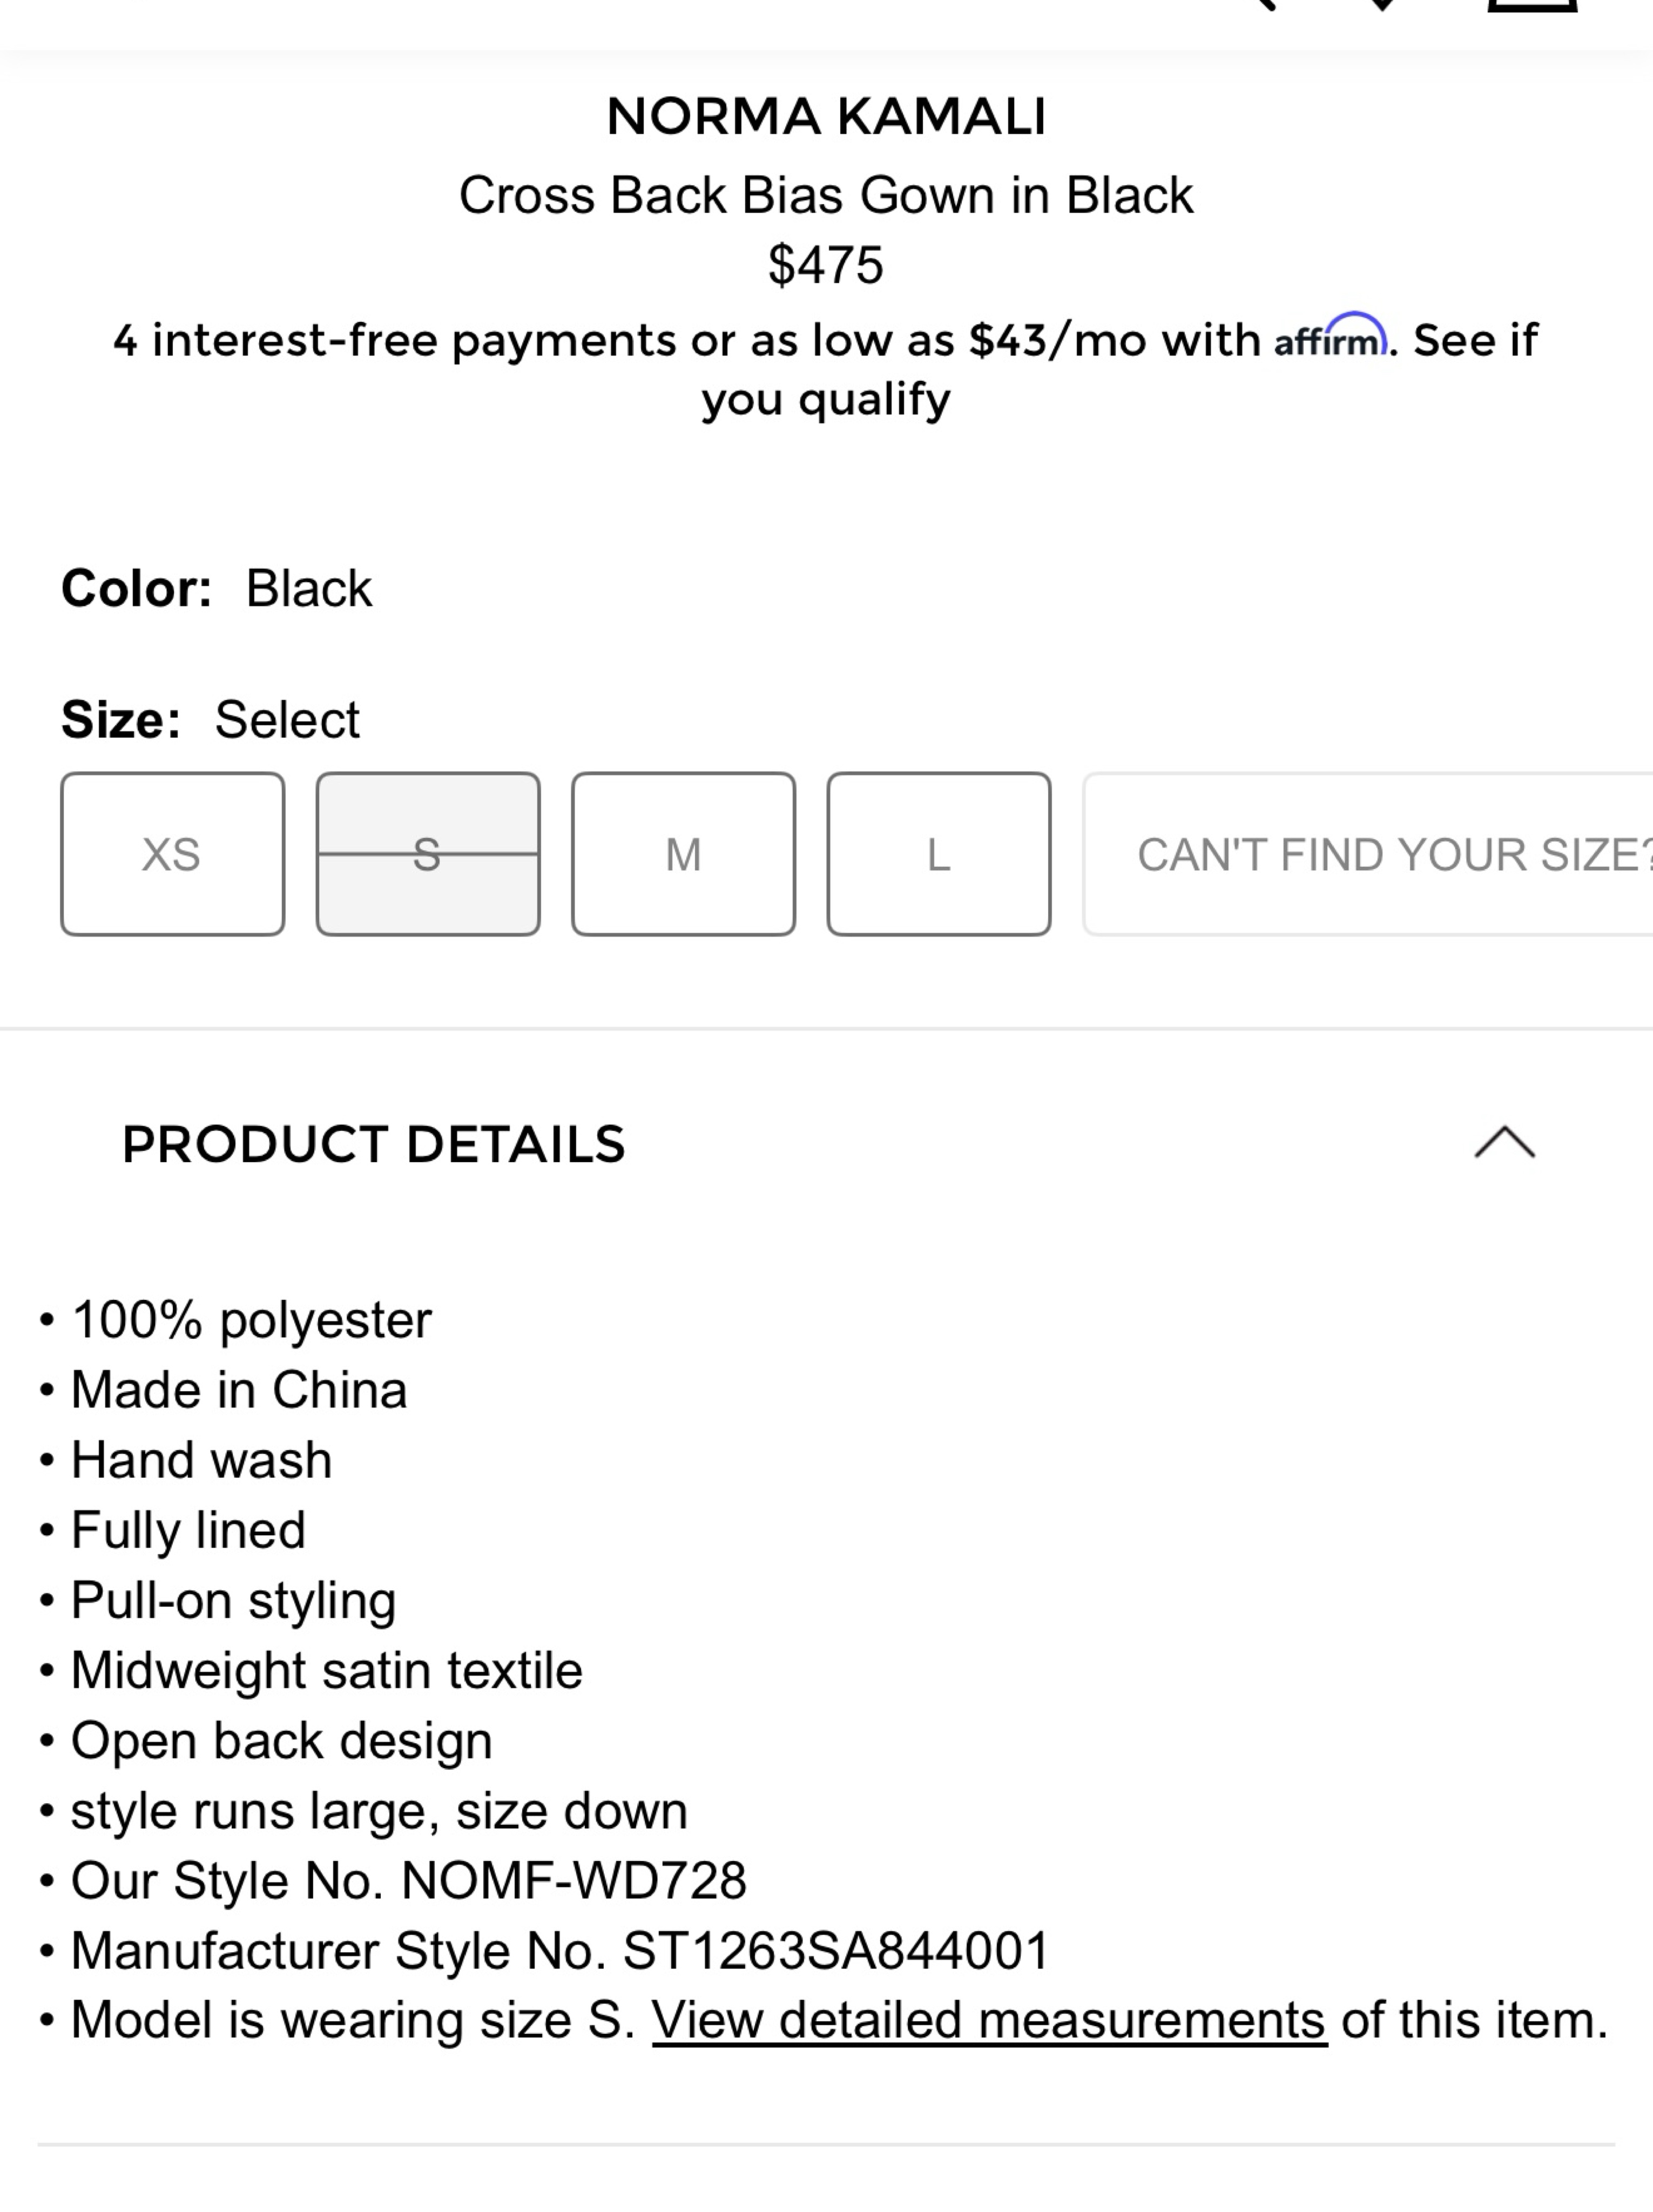This screenshot has width=1653, height=2212.
Task: Select the crossed-out size S
Action: coord(428,854)
